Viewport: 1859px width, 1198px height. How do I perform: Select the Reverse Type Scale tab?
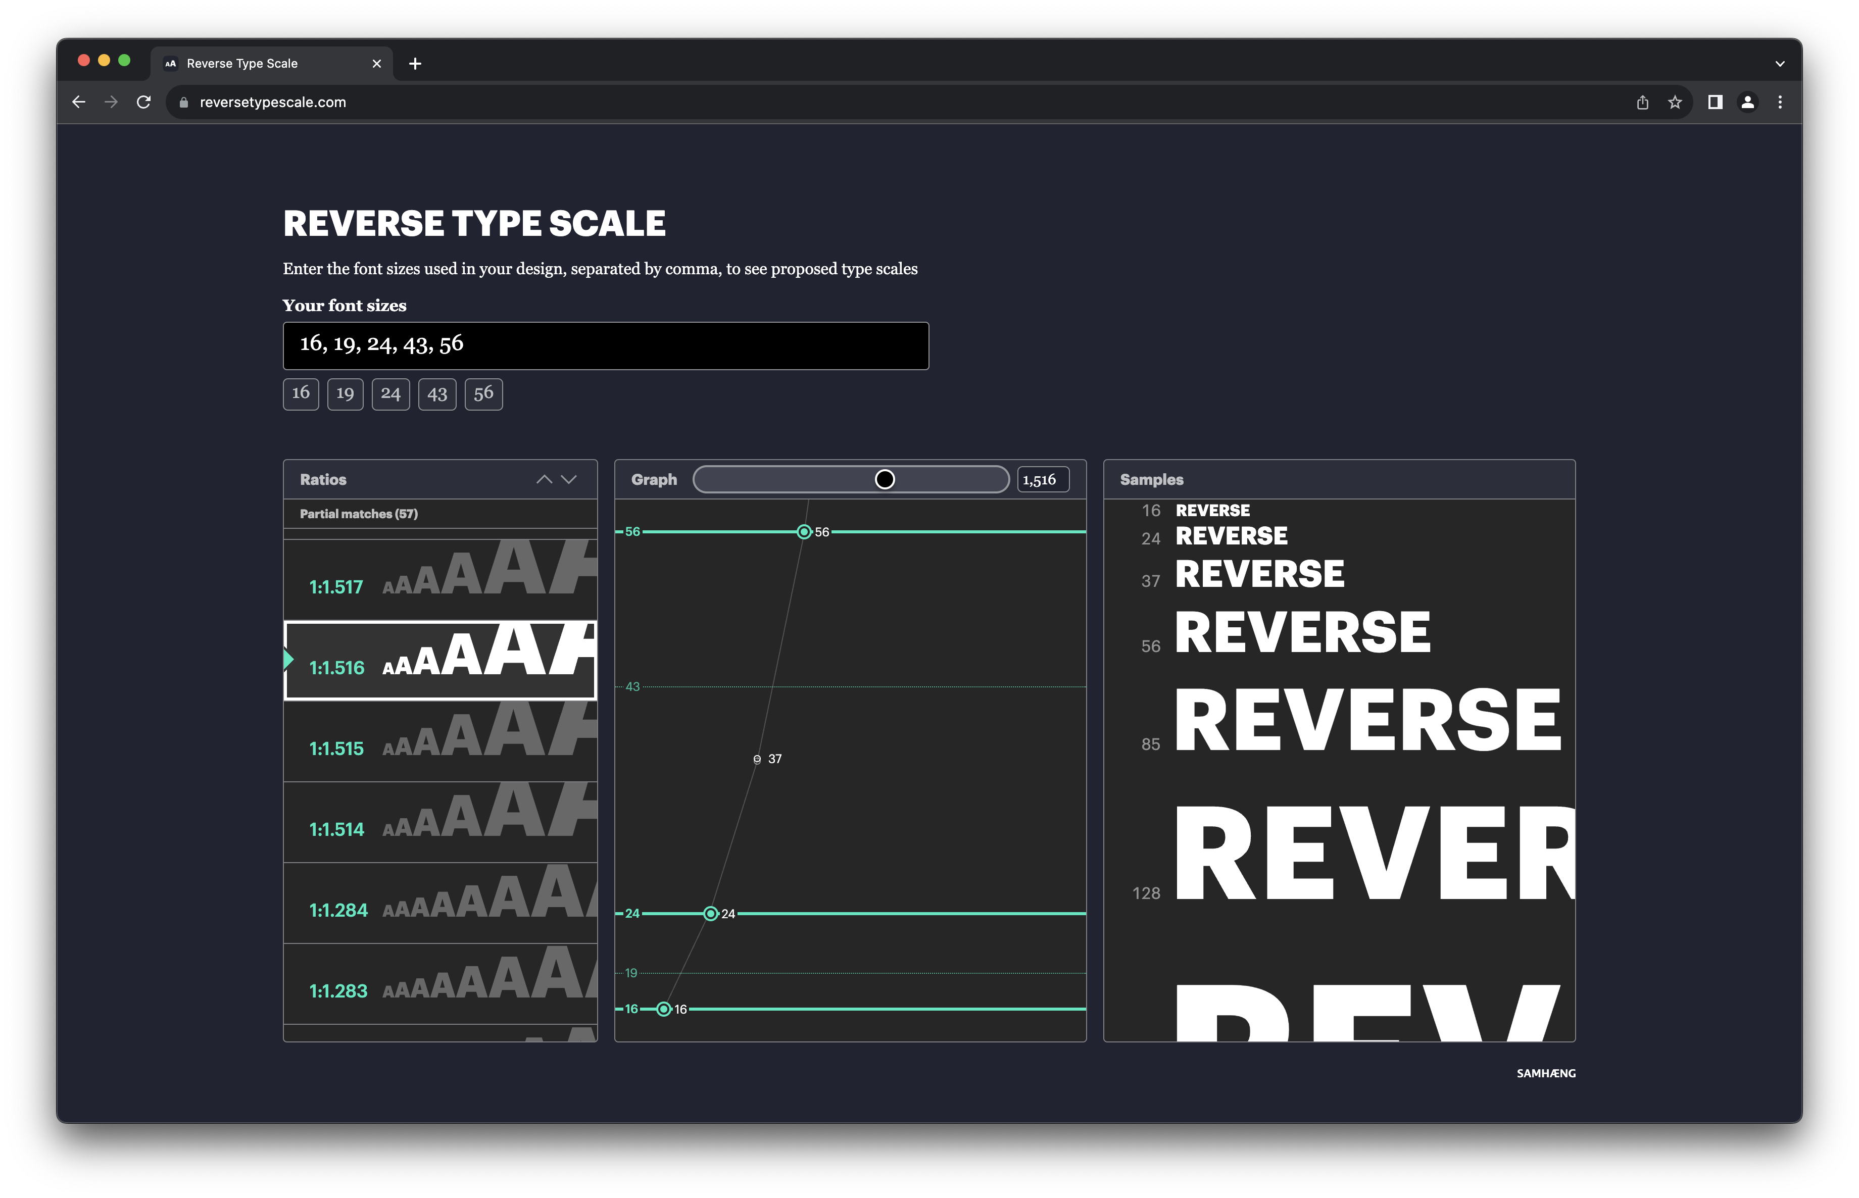(x=272, y=64)
